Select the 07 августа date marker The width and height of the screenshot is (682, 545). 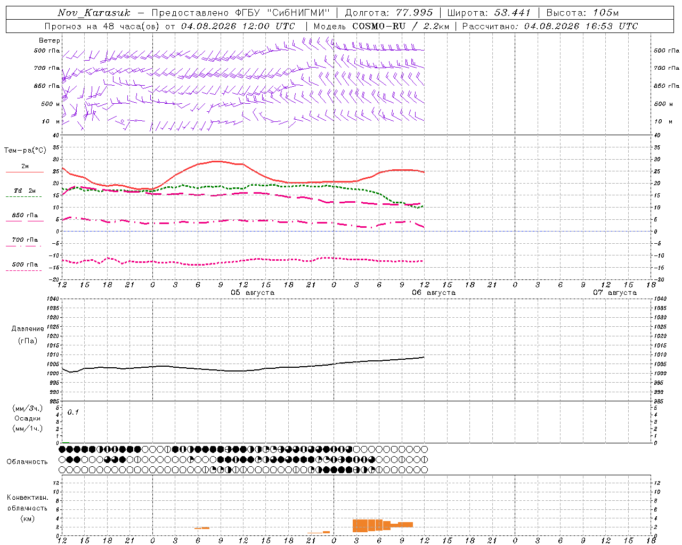click(x=615, y=292)
